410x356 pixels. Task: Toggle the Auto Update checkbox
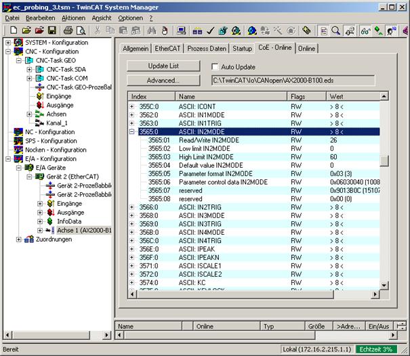tap(215, 67)
